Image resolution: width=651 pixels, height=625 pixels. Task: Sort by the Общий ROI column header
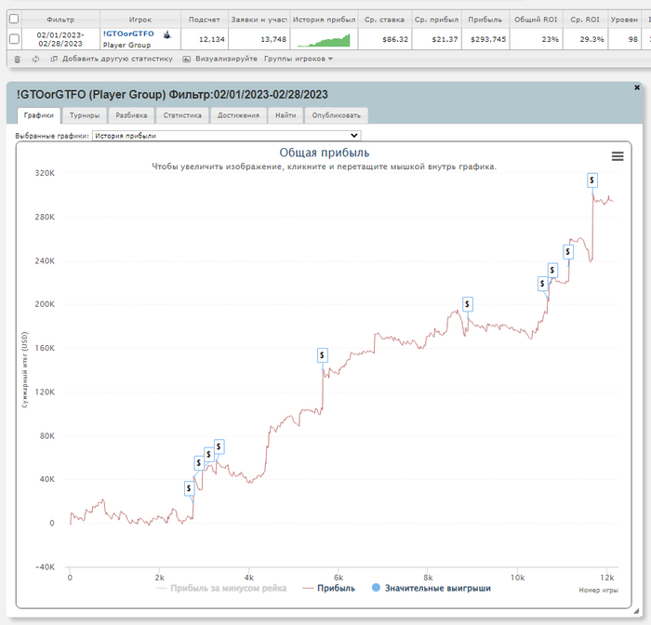click(x=536, y=20)
